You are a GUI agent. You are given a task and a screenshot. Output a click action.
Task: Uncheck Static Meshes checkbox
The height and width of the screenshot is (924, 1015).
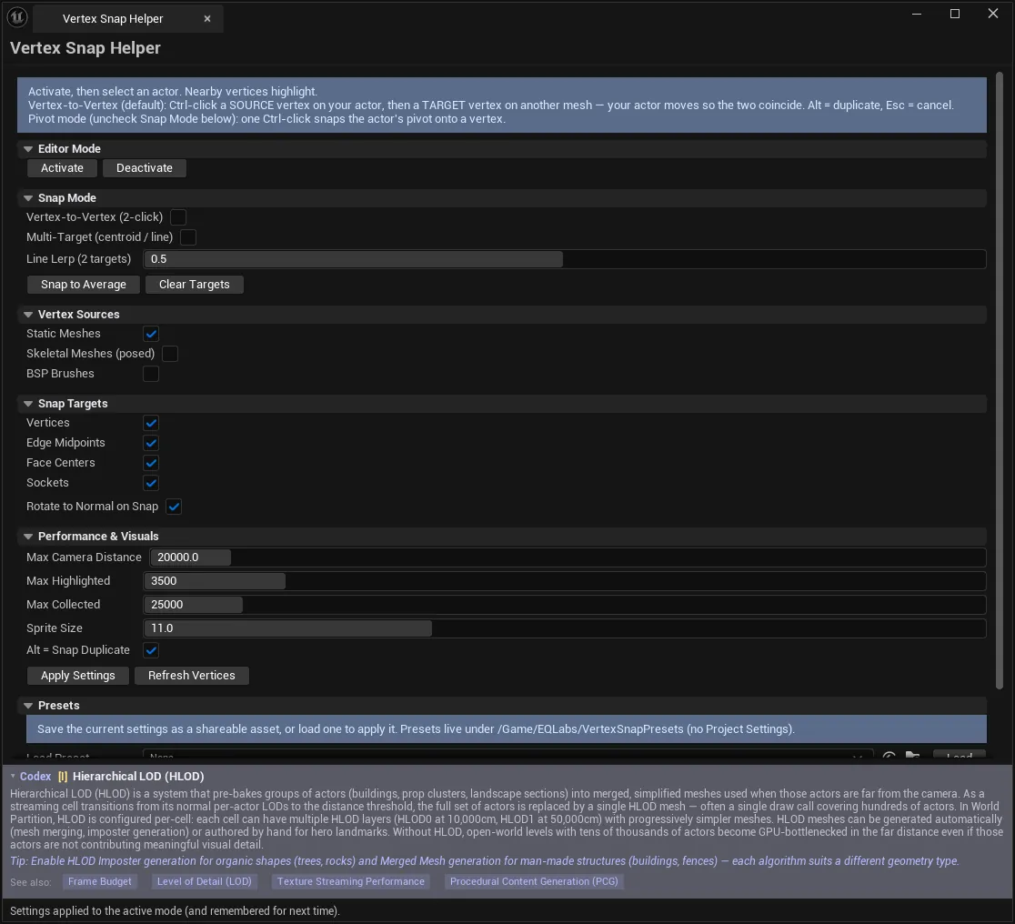point(151,334)
